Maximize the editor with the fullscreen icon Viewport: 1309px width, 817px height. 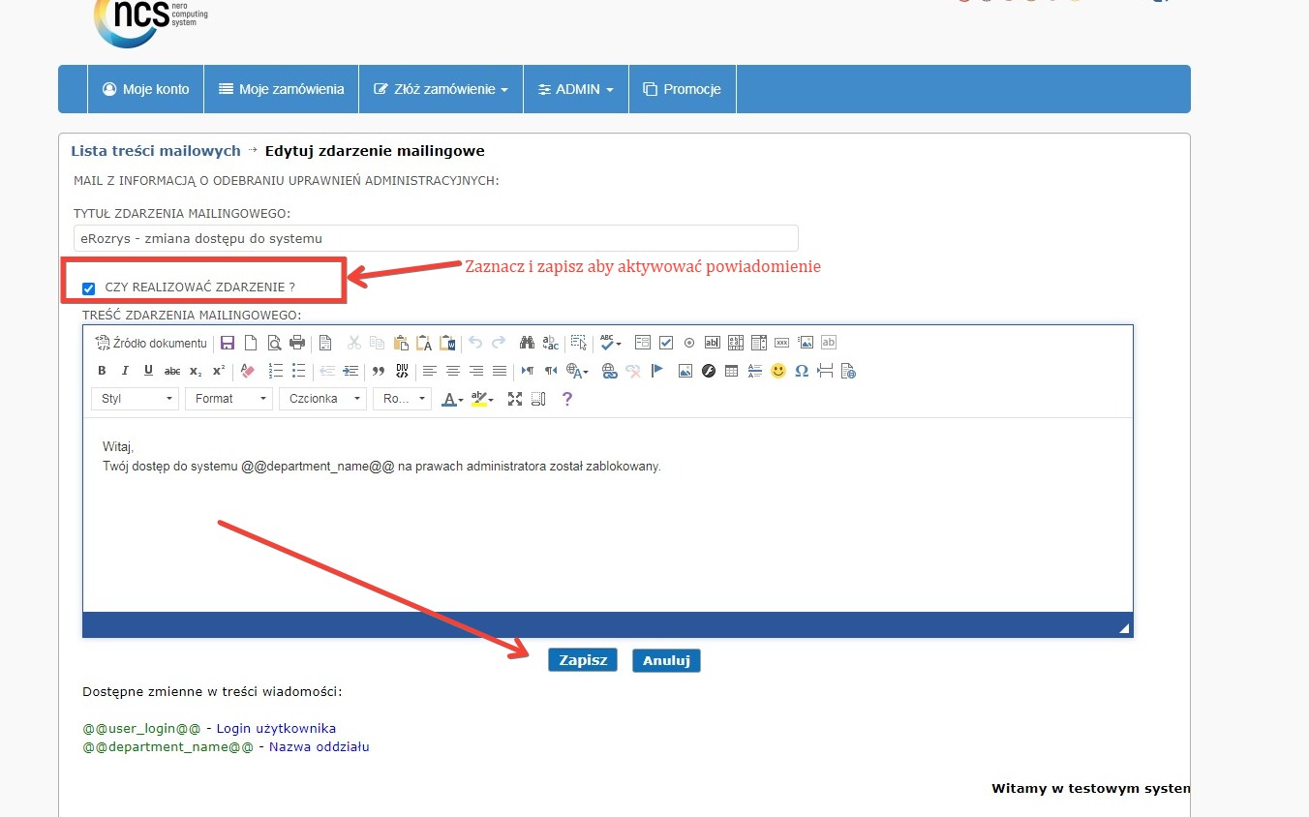[x=515, y=399]
